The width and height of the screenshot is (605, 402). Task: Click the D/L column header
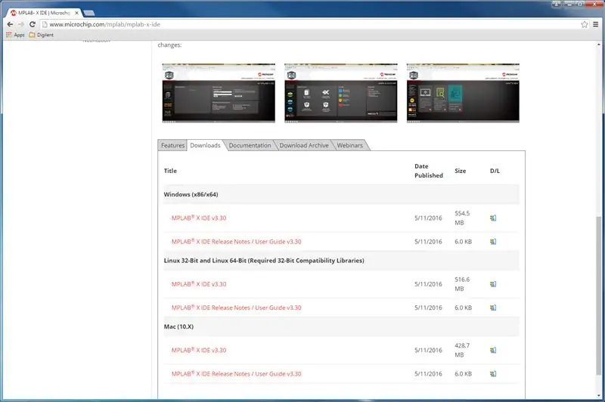coord(495,171)
